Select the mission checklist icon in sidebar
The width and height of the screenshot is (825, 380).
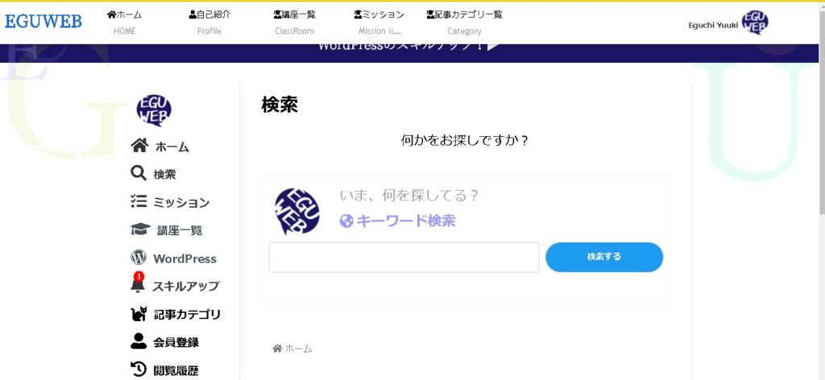point(139,202)
